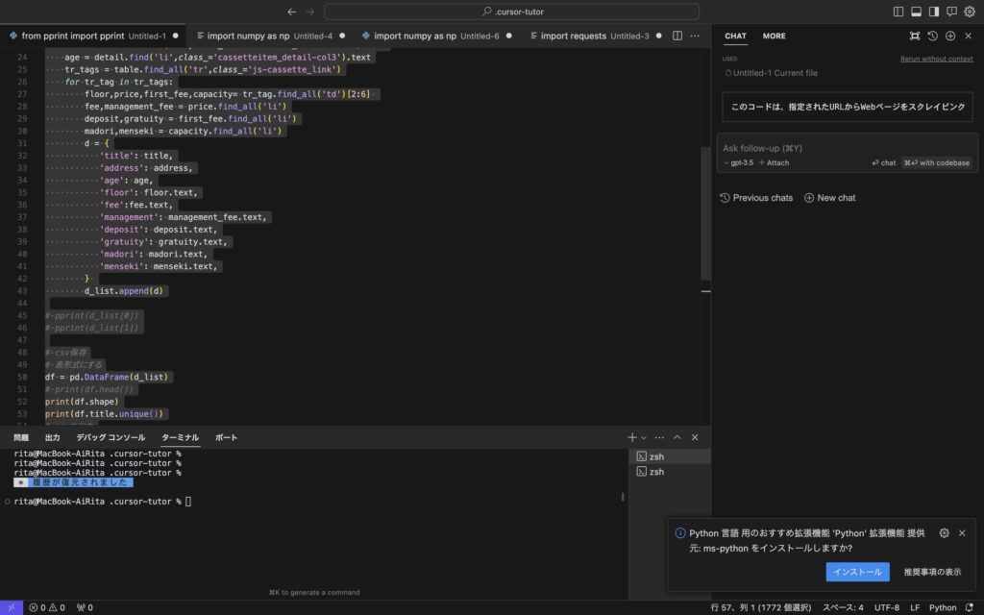Open the デバッグ コンソール tab
This screenshot has width=984, height=615.
111,437
